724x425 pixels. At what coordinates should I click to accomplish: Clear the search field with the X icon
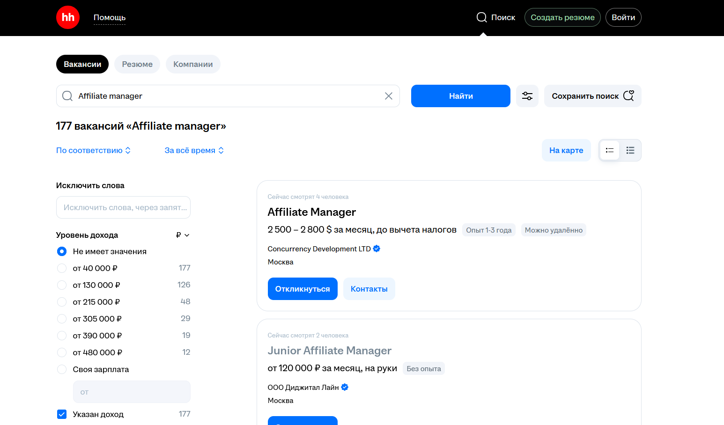point(389,96)
